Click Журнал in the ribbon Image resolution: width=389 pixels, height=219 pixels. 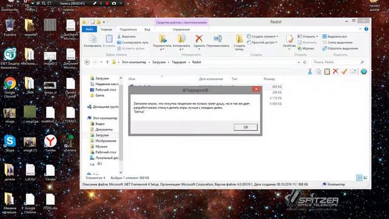(306, 49)
